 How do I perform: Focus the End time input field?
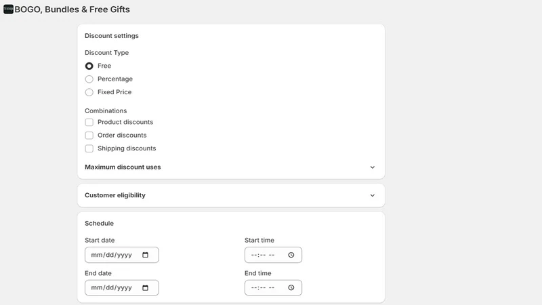(273, 287)
